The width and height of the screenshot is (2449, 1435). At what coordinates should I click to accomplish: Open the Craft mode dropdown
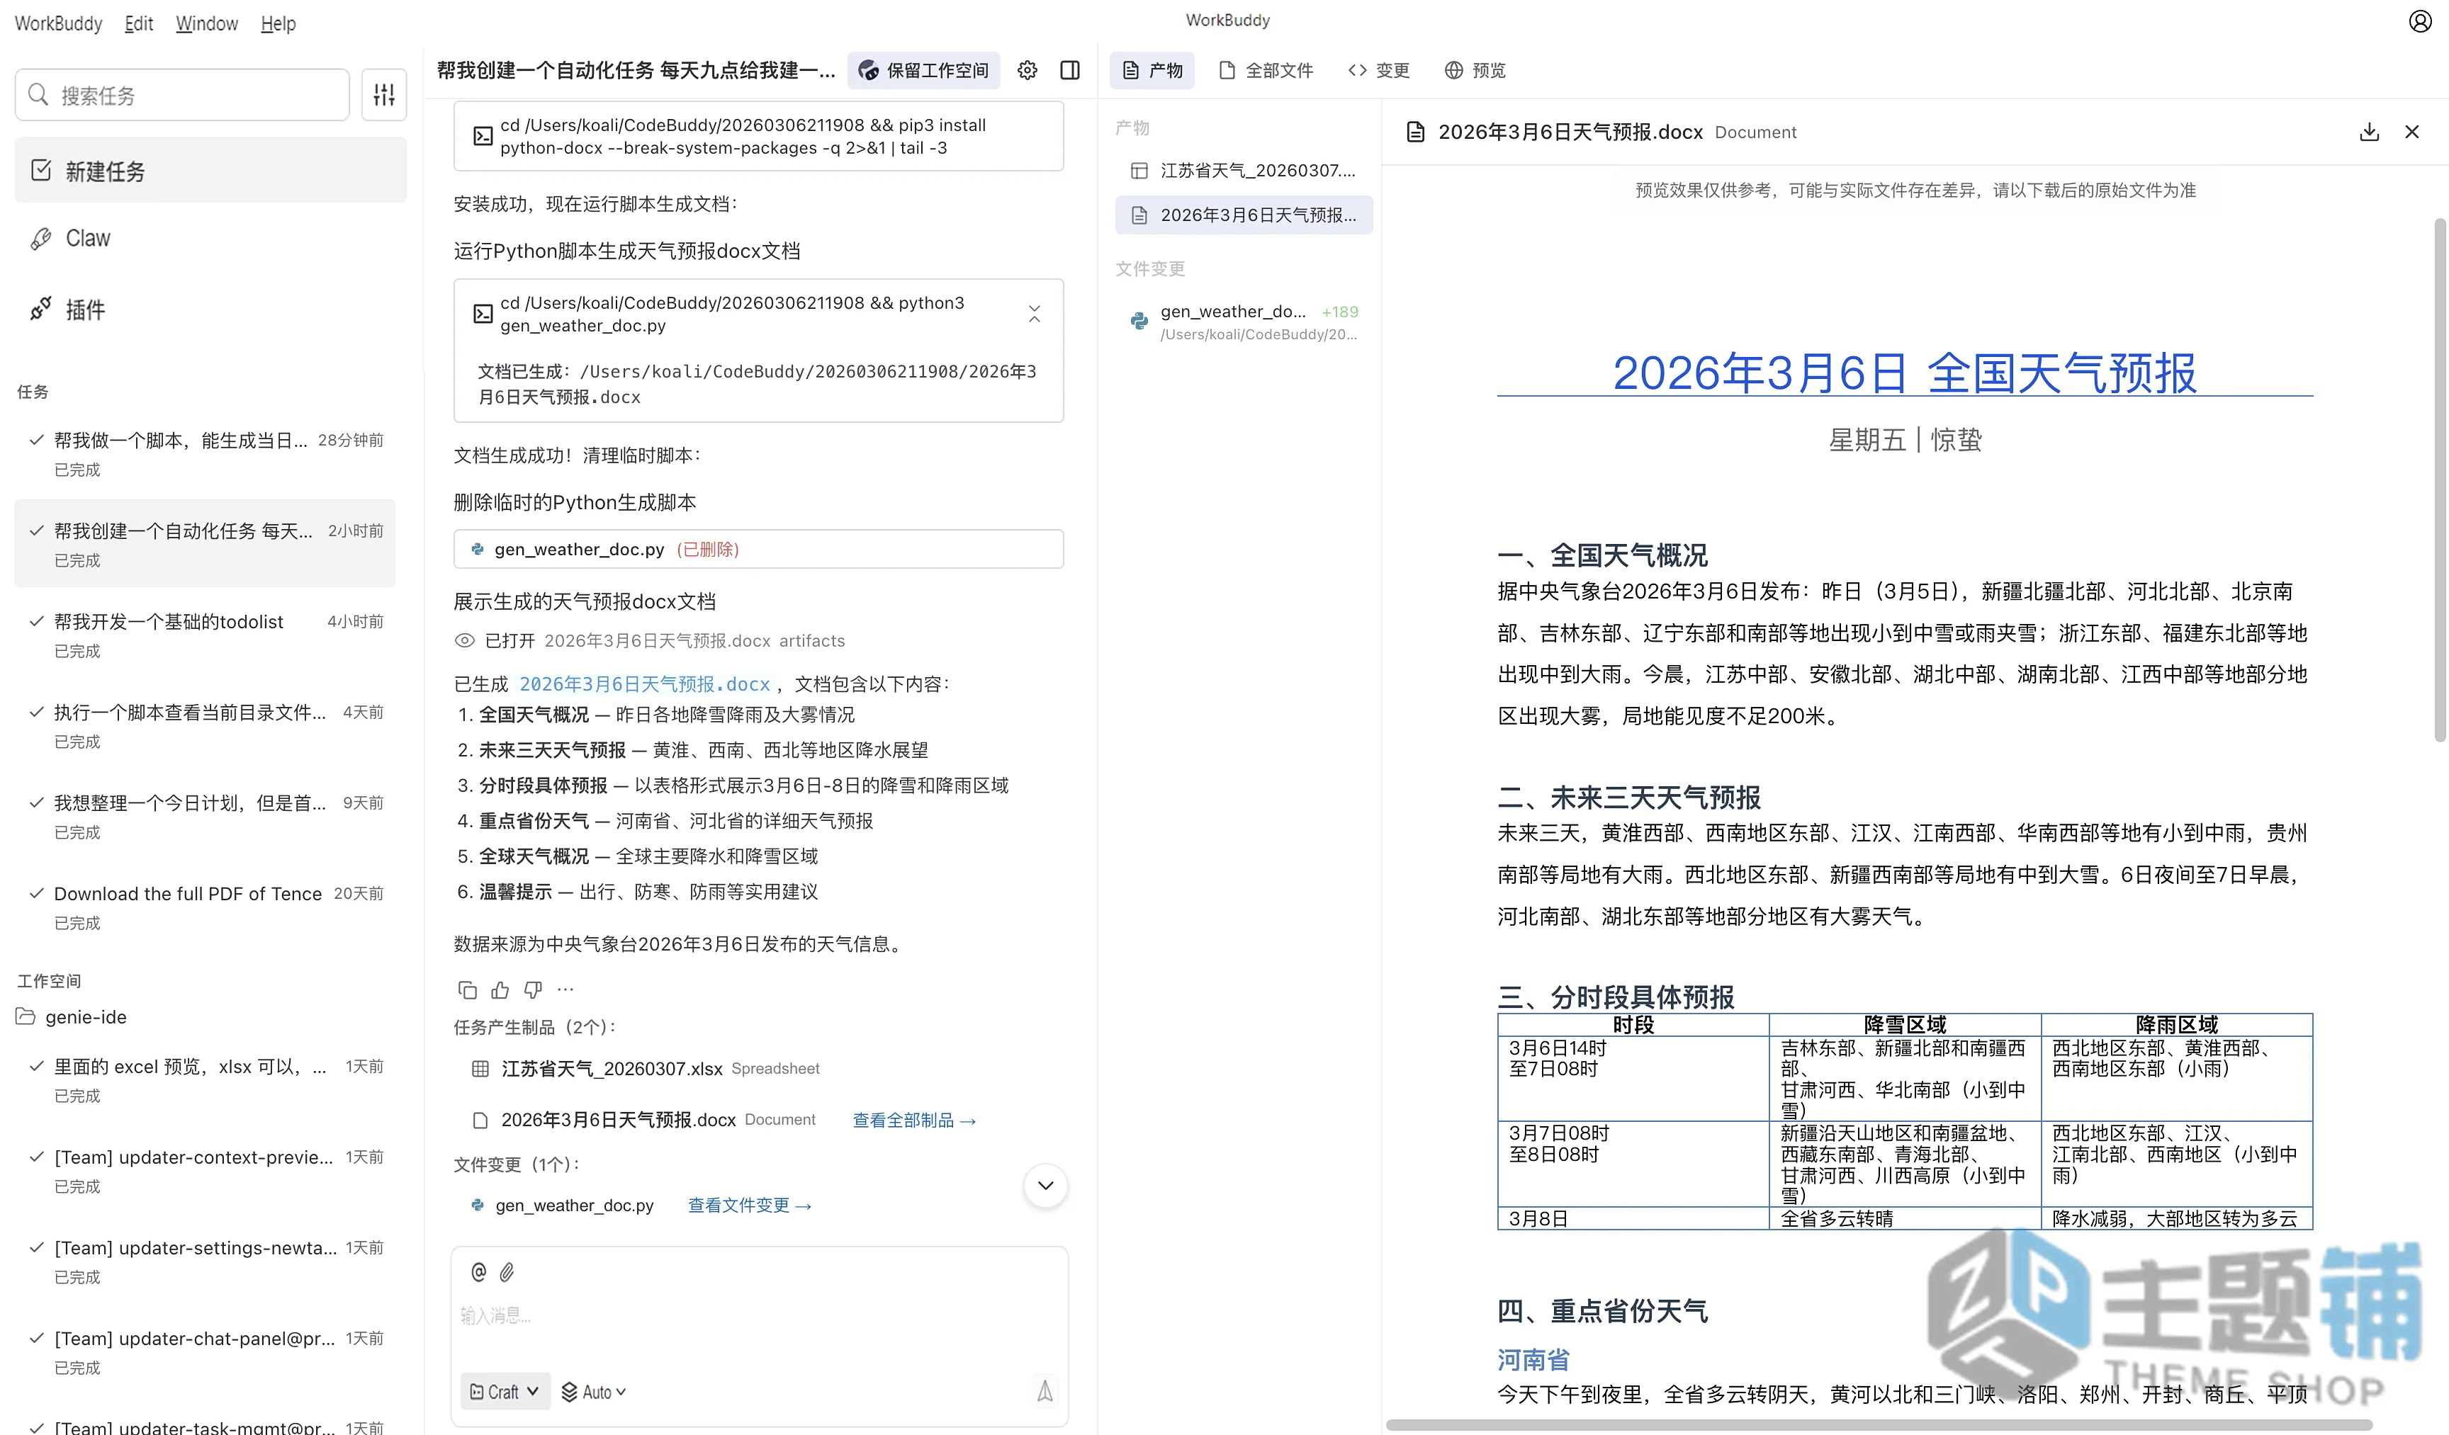(505, 1391)
